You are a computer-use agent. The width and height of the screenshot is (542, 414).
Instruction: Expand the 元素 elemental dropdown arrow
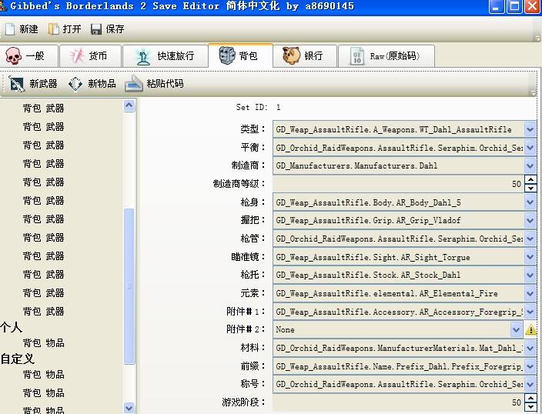point(530,293)
